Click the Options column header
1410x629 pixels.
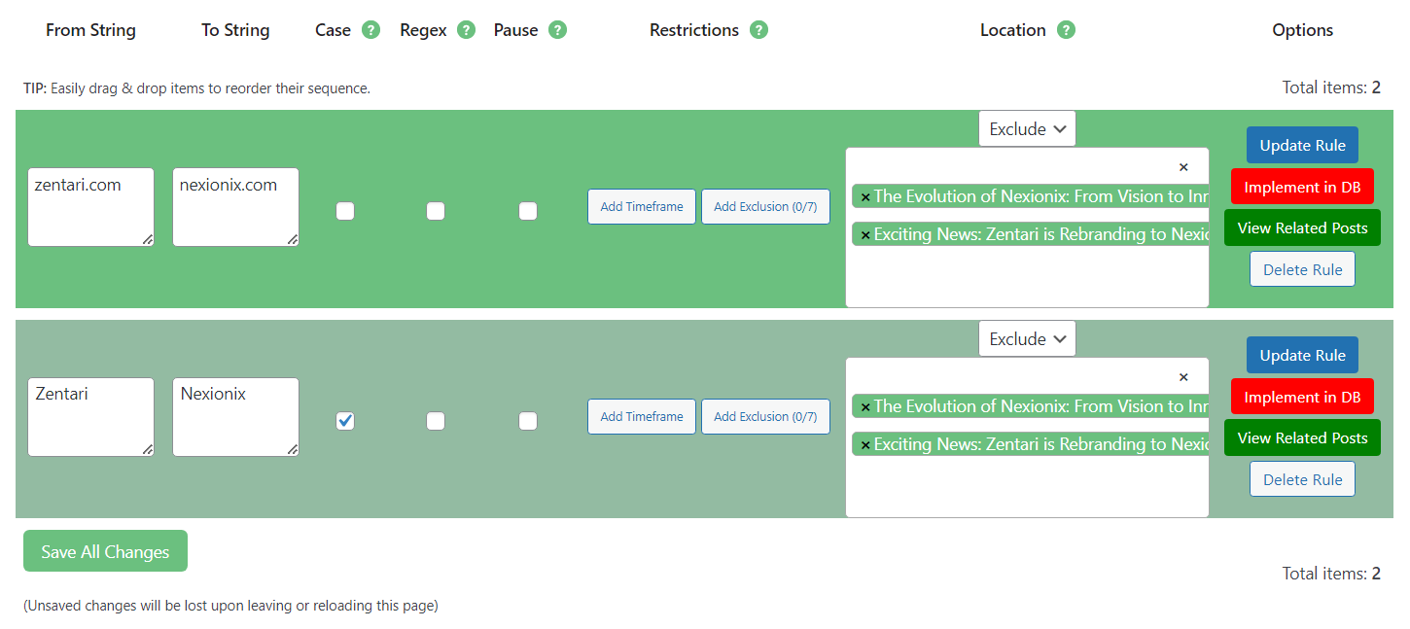pyautogui.click(x=1302, y=30)
